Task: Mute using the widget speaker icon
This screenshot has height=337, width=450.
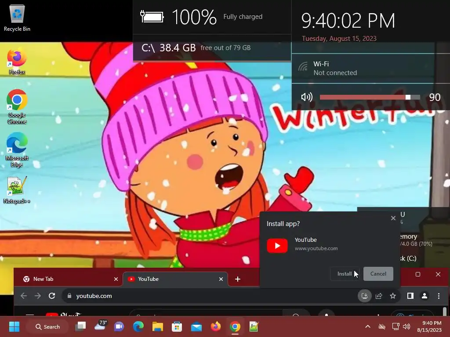Action: pos(306,97)
